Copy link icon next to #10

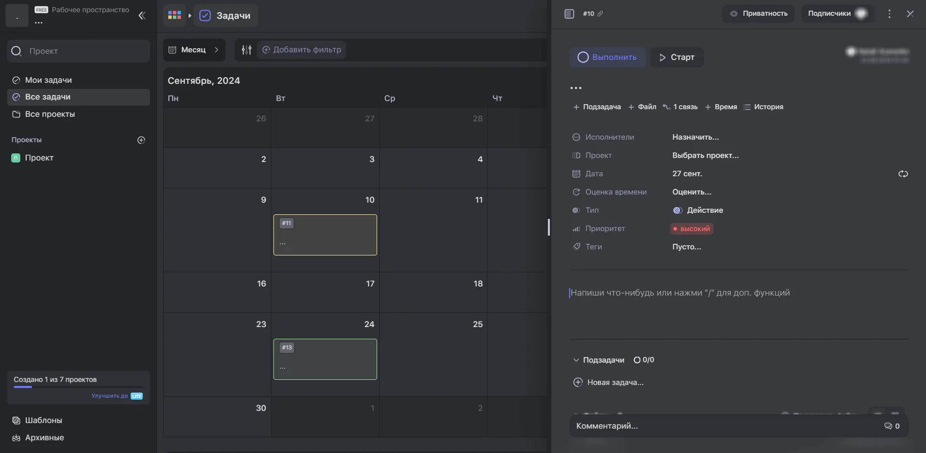(x=600, y=14)
